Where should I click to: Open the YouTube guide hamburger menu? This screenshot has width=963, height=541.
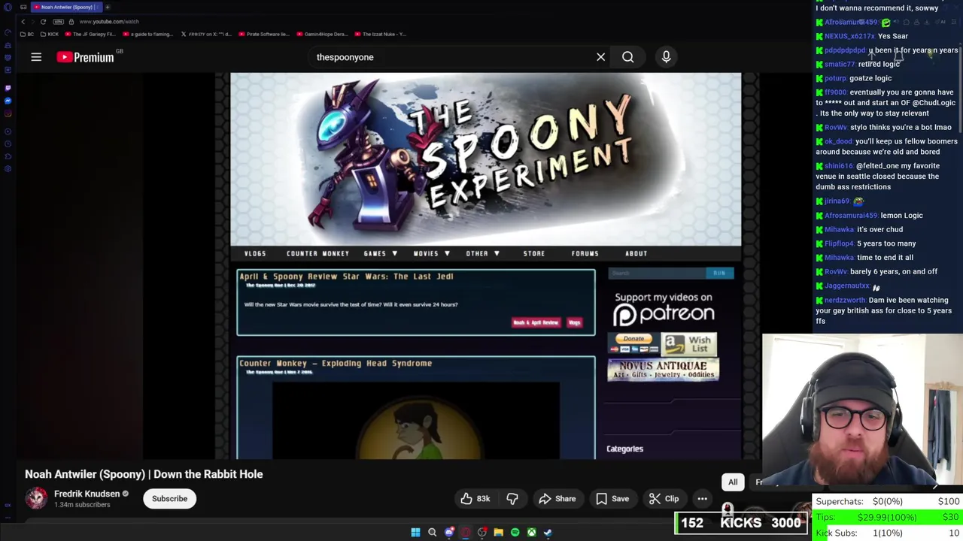[x=36, y=57]
